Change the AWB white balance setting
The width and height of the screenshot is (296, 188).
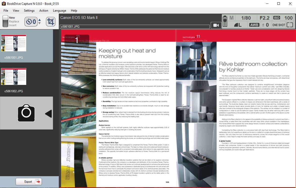(254, 25)
